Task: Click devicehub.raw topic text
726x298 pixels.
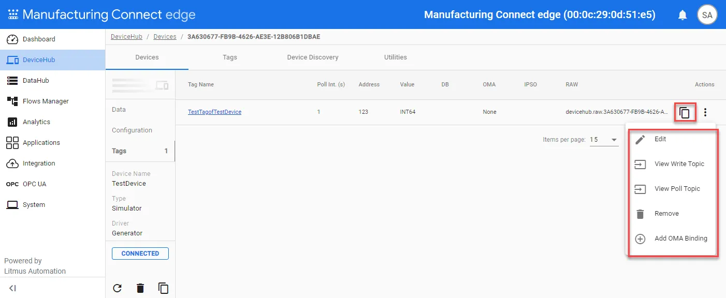Action: pyautogui.click(x=616, y=112)
